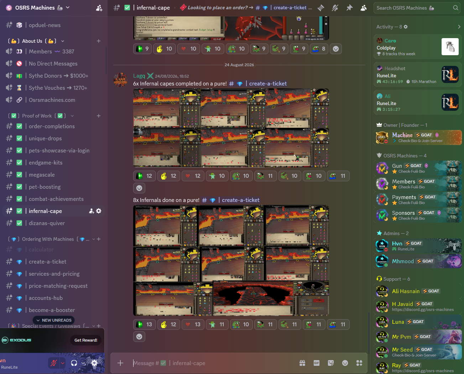Open the emoji picker in the message bar

[345, 363]
